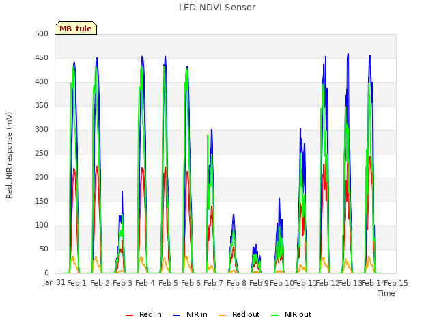
Task: Click the y-axis title Red, NIR response (mV)
Action: coord(9,155)
